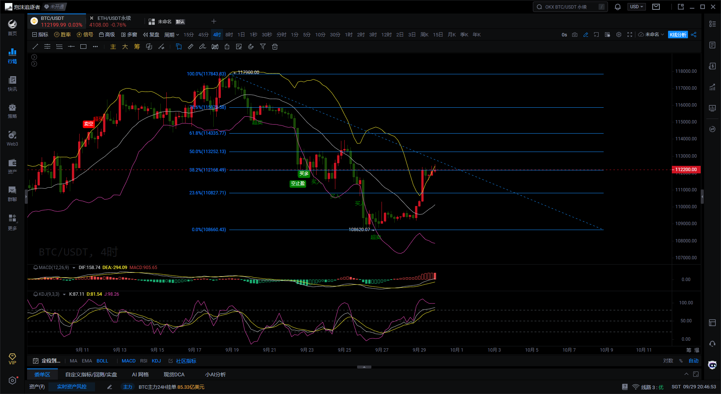Image resolution: width=721 pixels, height=394 pixels.
Task: Open settings gear at sidebar bottom
Action: click(12, 380)
